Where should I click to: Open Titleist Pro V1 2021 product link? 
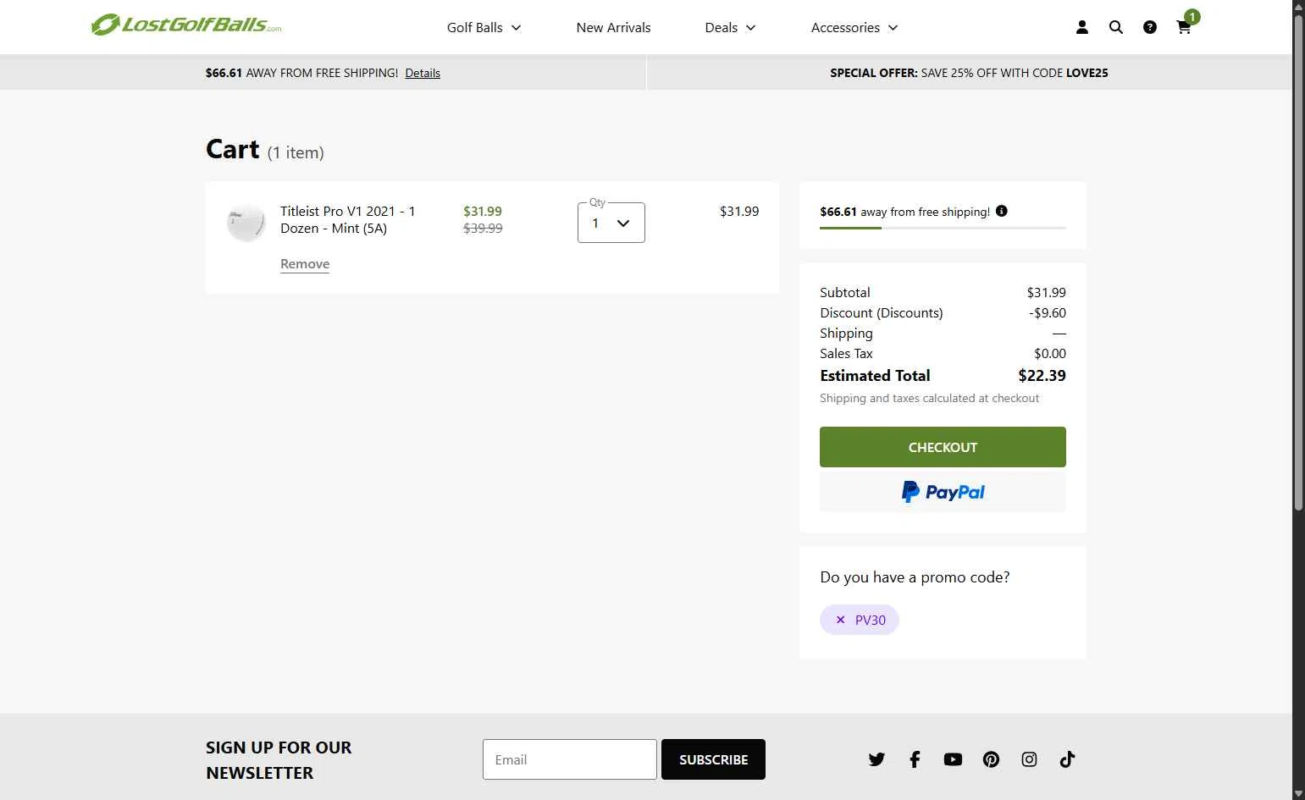pos(348,219)
